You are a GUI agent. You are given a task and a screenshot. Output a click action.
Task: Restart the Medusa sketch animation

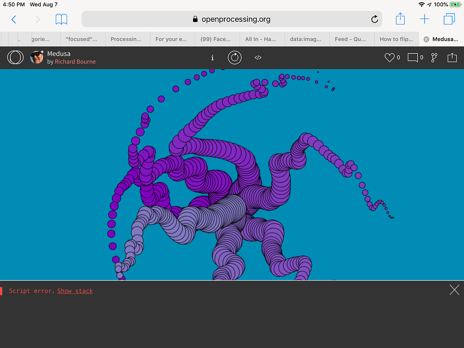(x=235, y=58)
